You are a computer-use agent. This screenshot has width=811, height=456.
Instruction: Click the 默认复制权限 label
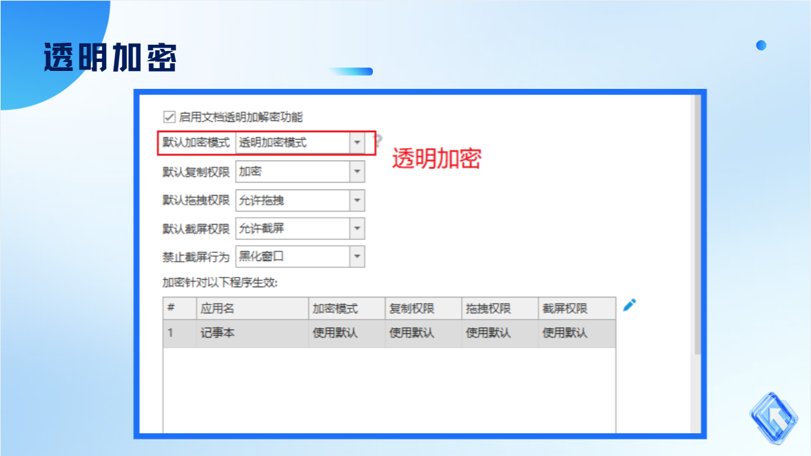click(x=196, y=172)
